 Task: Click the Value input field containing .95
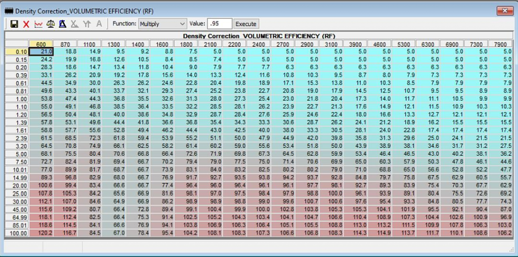pos(219,24)
